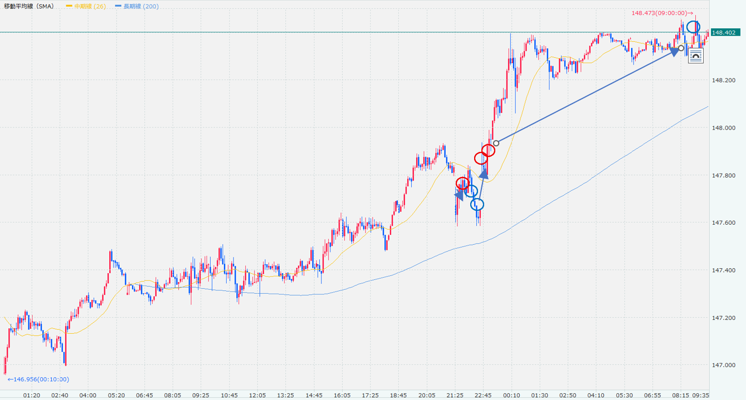Select the blue circle at the chart's top-right peak
Screen dimensions: 746x400
click(693, 27)
